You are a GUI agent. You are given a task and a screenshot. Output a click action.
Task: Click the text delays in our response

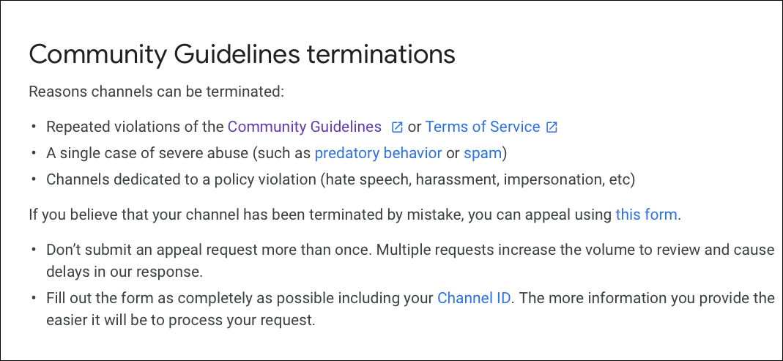point(125,272)
